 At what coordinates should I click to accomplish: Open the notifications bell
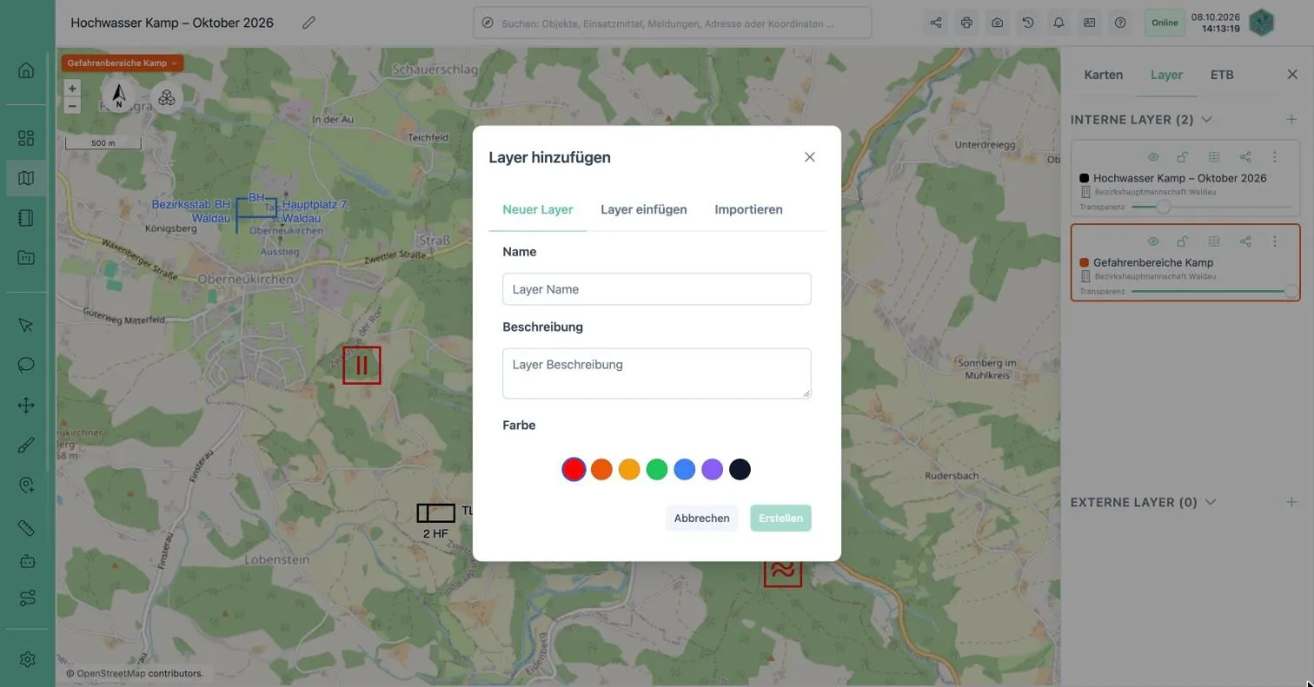pos(1058,23)
